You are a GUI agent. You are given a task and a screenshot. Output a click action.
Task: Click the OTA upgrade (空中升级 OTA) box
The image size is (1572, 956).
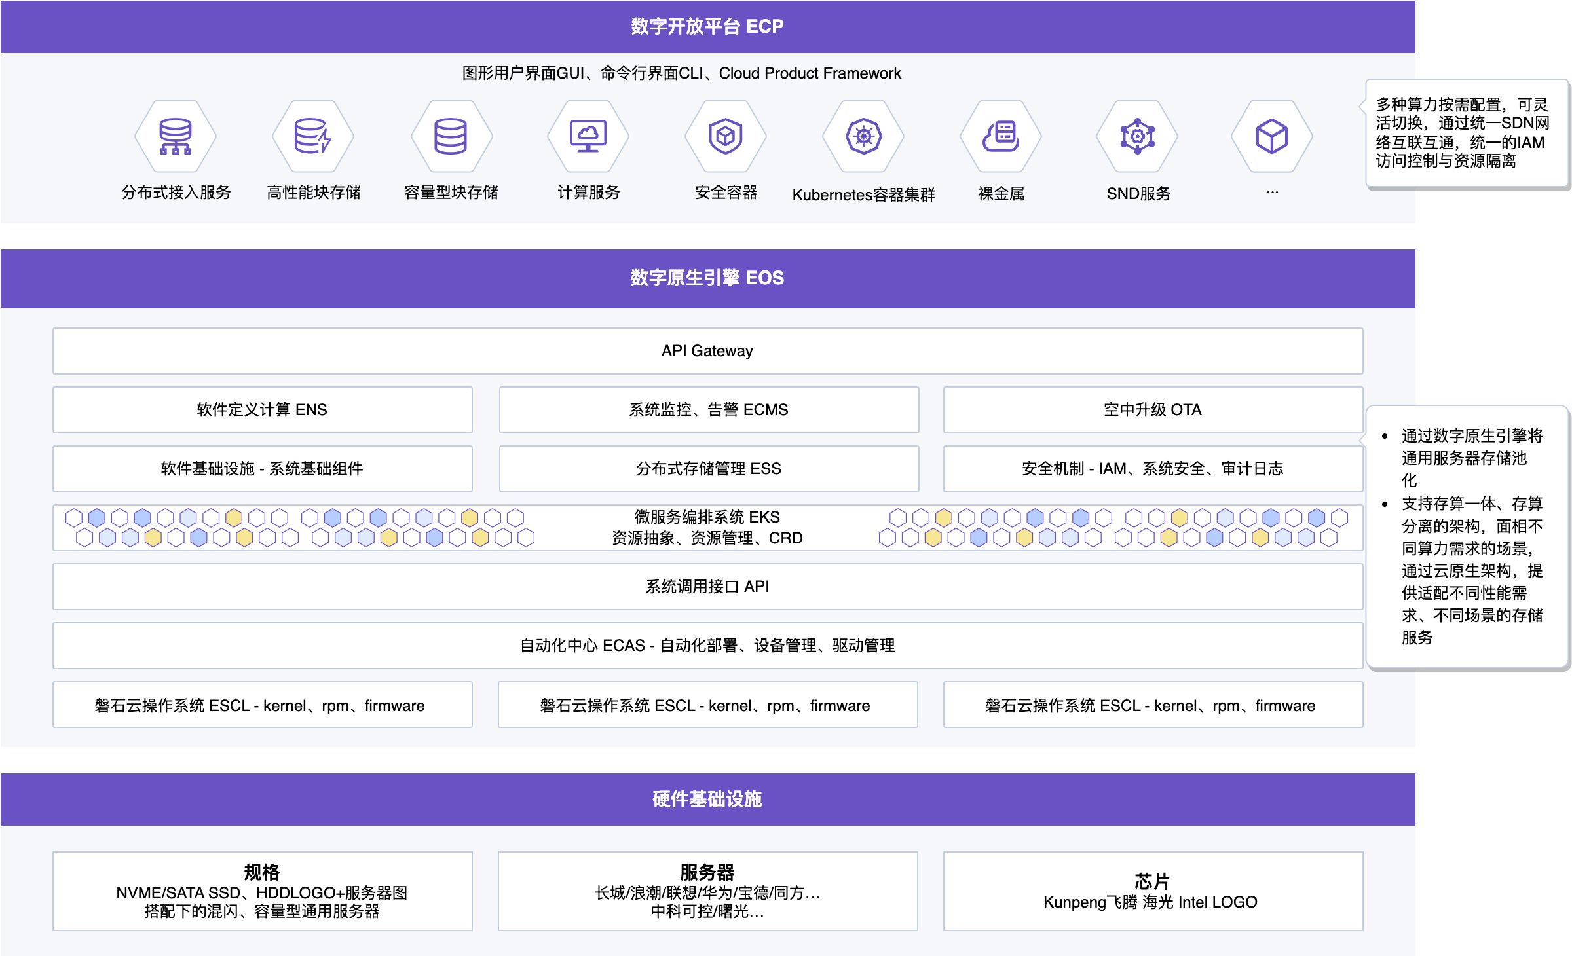[x=1153, y=410]
